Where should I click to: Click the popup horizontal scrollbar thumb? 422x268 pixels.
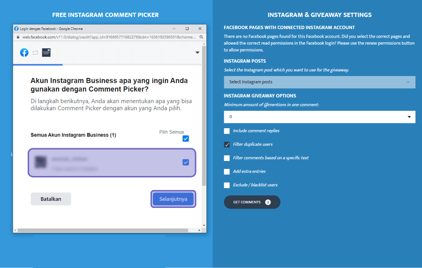coord(103,230)
